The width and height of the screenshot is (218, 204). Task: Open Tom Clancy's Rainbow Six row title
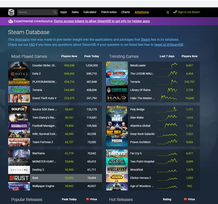coord(44,118)
